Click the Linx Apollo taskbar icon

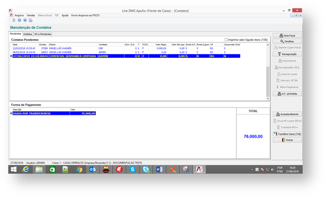pyautogui.click(x=199, y=170)
